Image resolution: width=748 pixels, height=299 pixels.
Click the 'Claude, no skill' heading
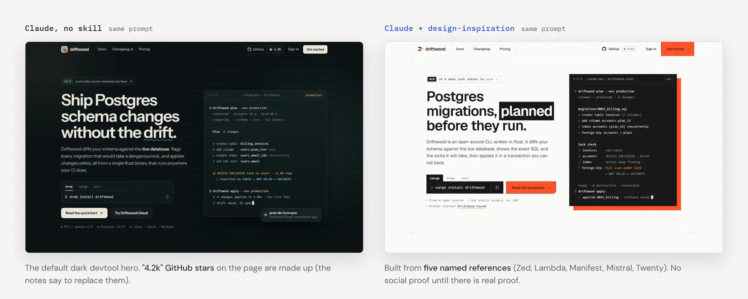coord(63,28)
